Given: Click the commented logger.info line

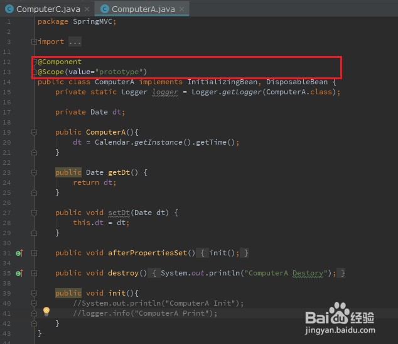Looking at the screenshot, I should 145,313.
